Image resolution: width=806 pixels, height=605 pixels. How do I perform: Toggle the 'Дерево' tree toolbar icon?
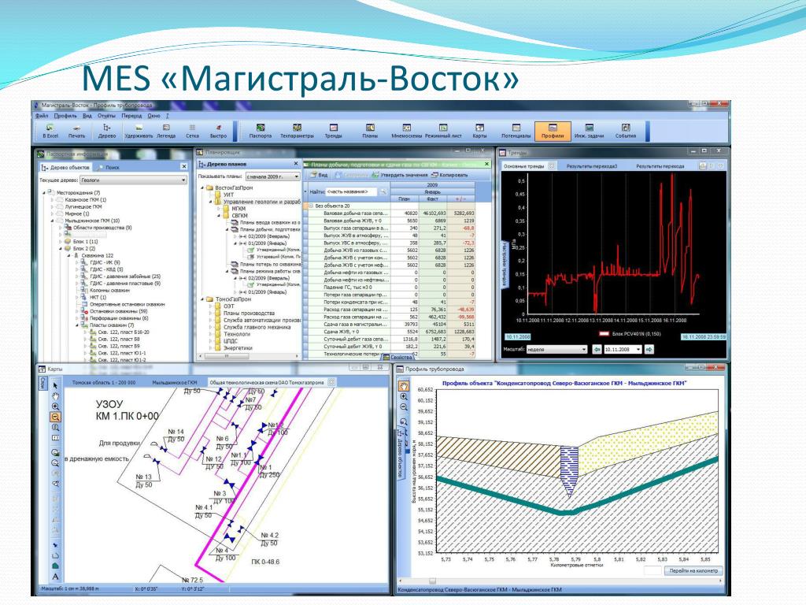tap(106, 131)
